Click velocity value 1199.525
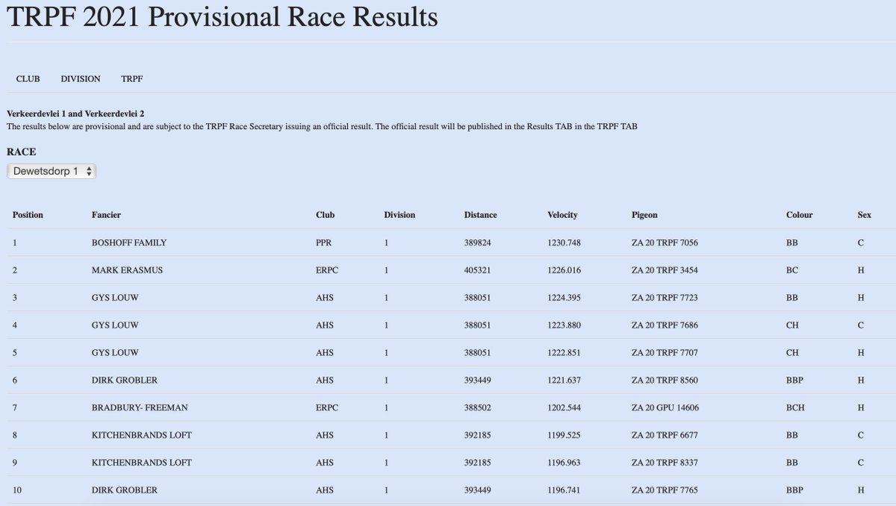 (x=564, y=435)
